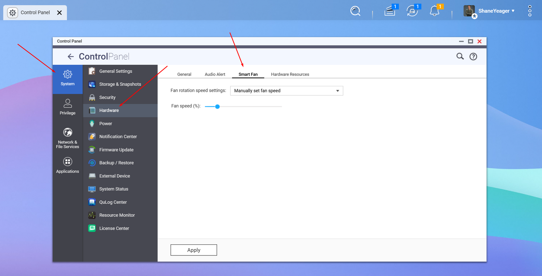
Task: Search within Control Panel magnifier icon
Action: [460, 56]
